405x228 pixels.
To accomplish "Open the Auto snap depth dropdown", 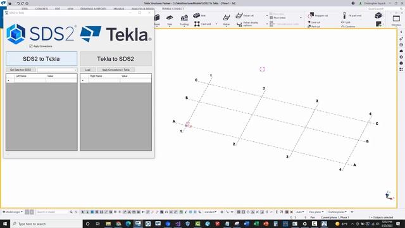I will [300, 212].
